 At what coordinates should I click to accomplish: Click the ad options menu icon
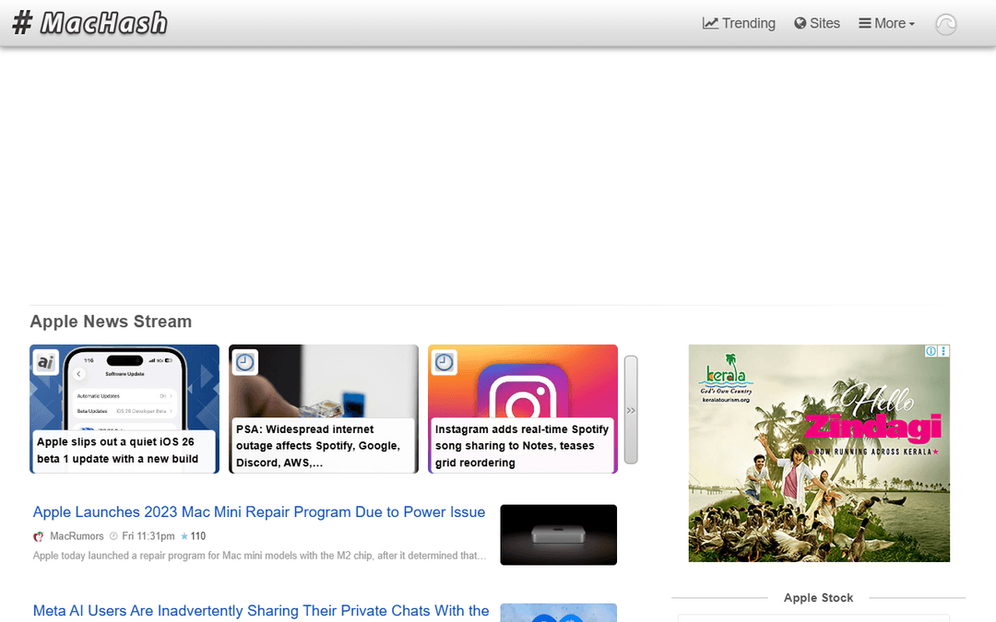[944, 351]
